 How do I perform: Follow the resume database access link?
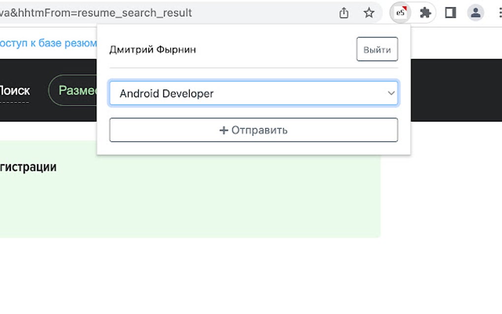48,43
